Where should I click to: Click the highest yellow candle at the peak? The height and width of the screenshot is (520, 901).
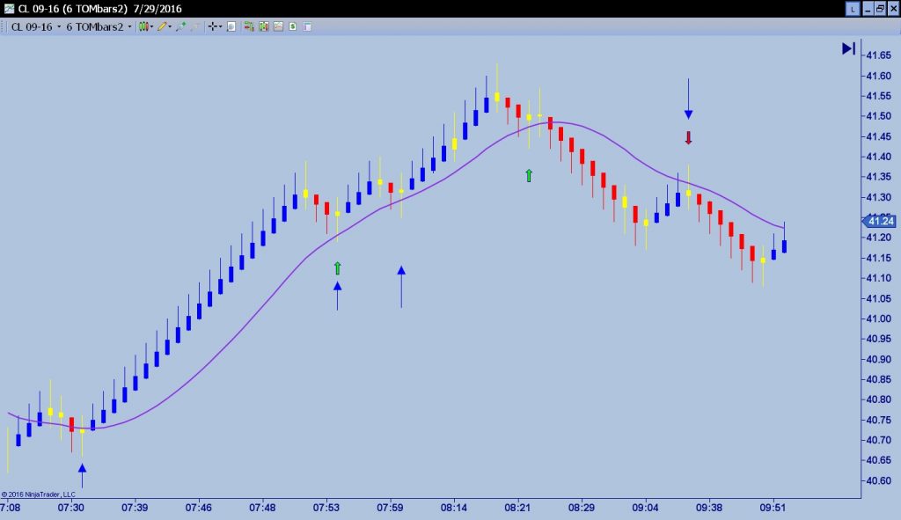coord(497,97)
